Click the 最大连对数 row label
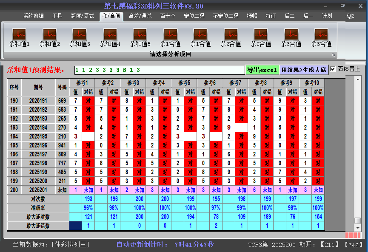Screen dimensions: 368x252 (38, 217)
